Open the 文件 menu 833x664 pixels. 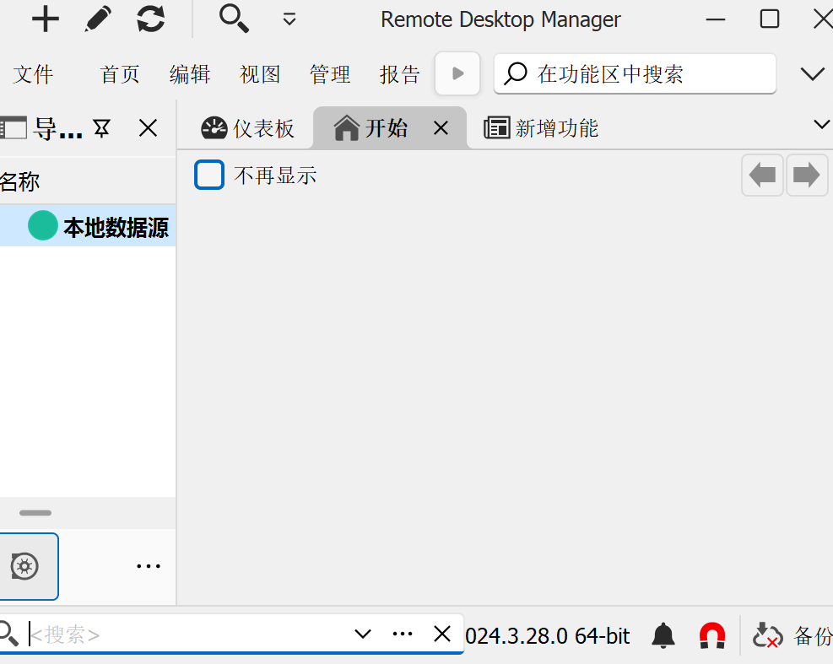pyautogui.click(x=33, y=74)
